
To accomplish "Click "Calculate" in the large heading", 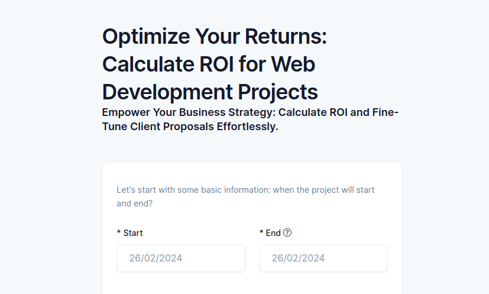I will click(148, 64).
